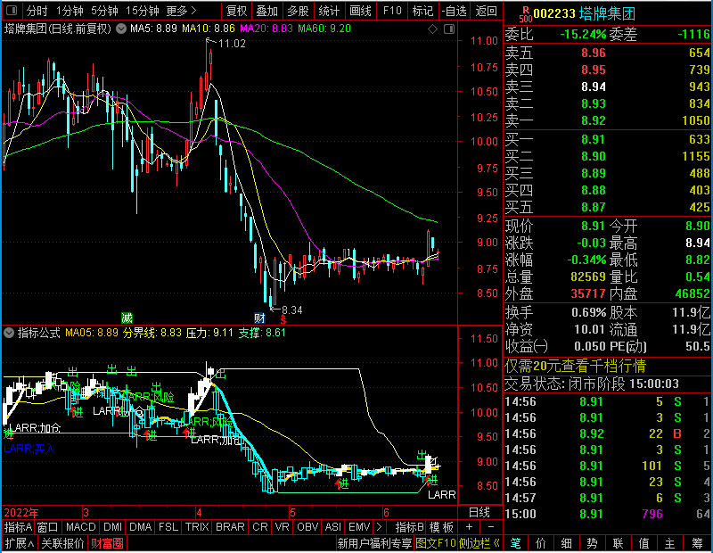
Task: Select the 1分钟 period
Action: 70,11
